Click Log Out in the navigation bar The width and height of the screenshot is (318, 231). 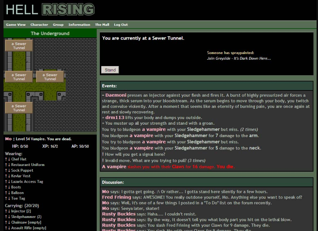tap(121, 25)
